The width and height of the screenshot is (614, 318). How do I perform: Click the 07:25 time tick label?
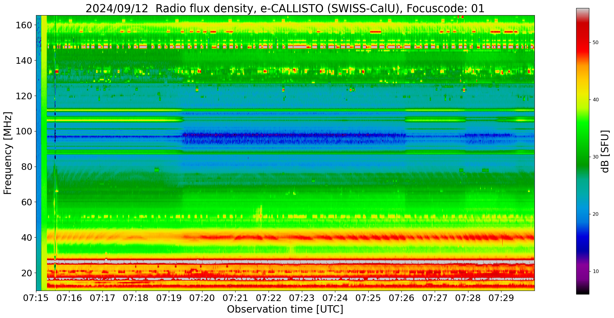[368, 298]
